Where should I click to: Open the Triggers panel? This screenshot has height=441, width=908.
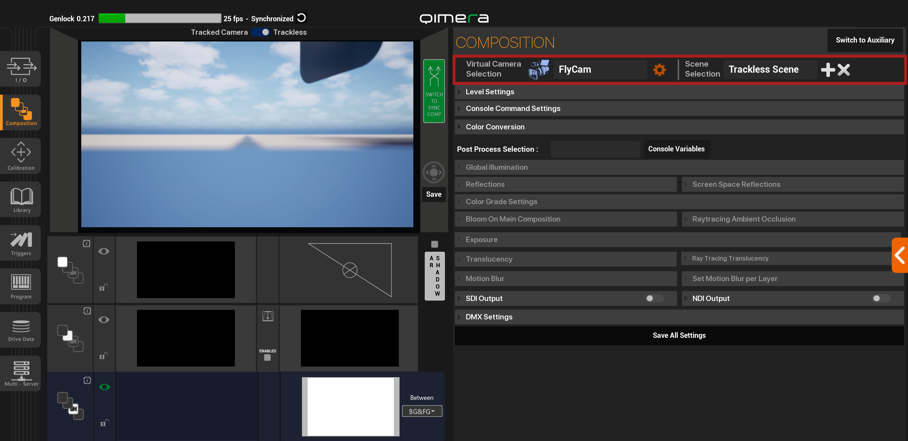click(21, 243)
